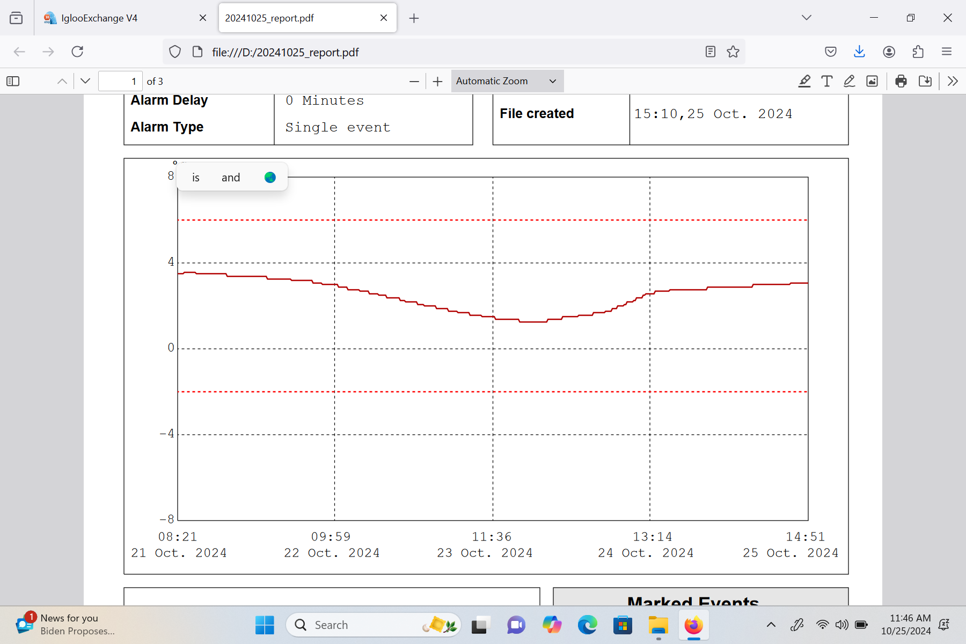Open the Firefox View tab list icon
Image resolution: width=966 pixels, height=644 pixels.
tap(16, 18)
